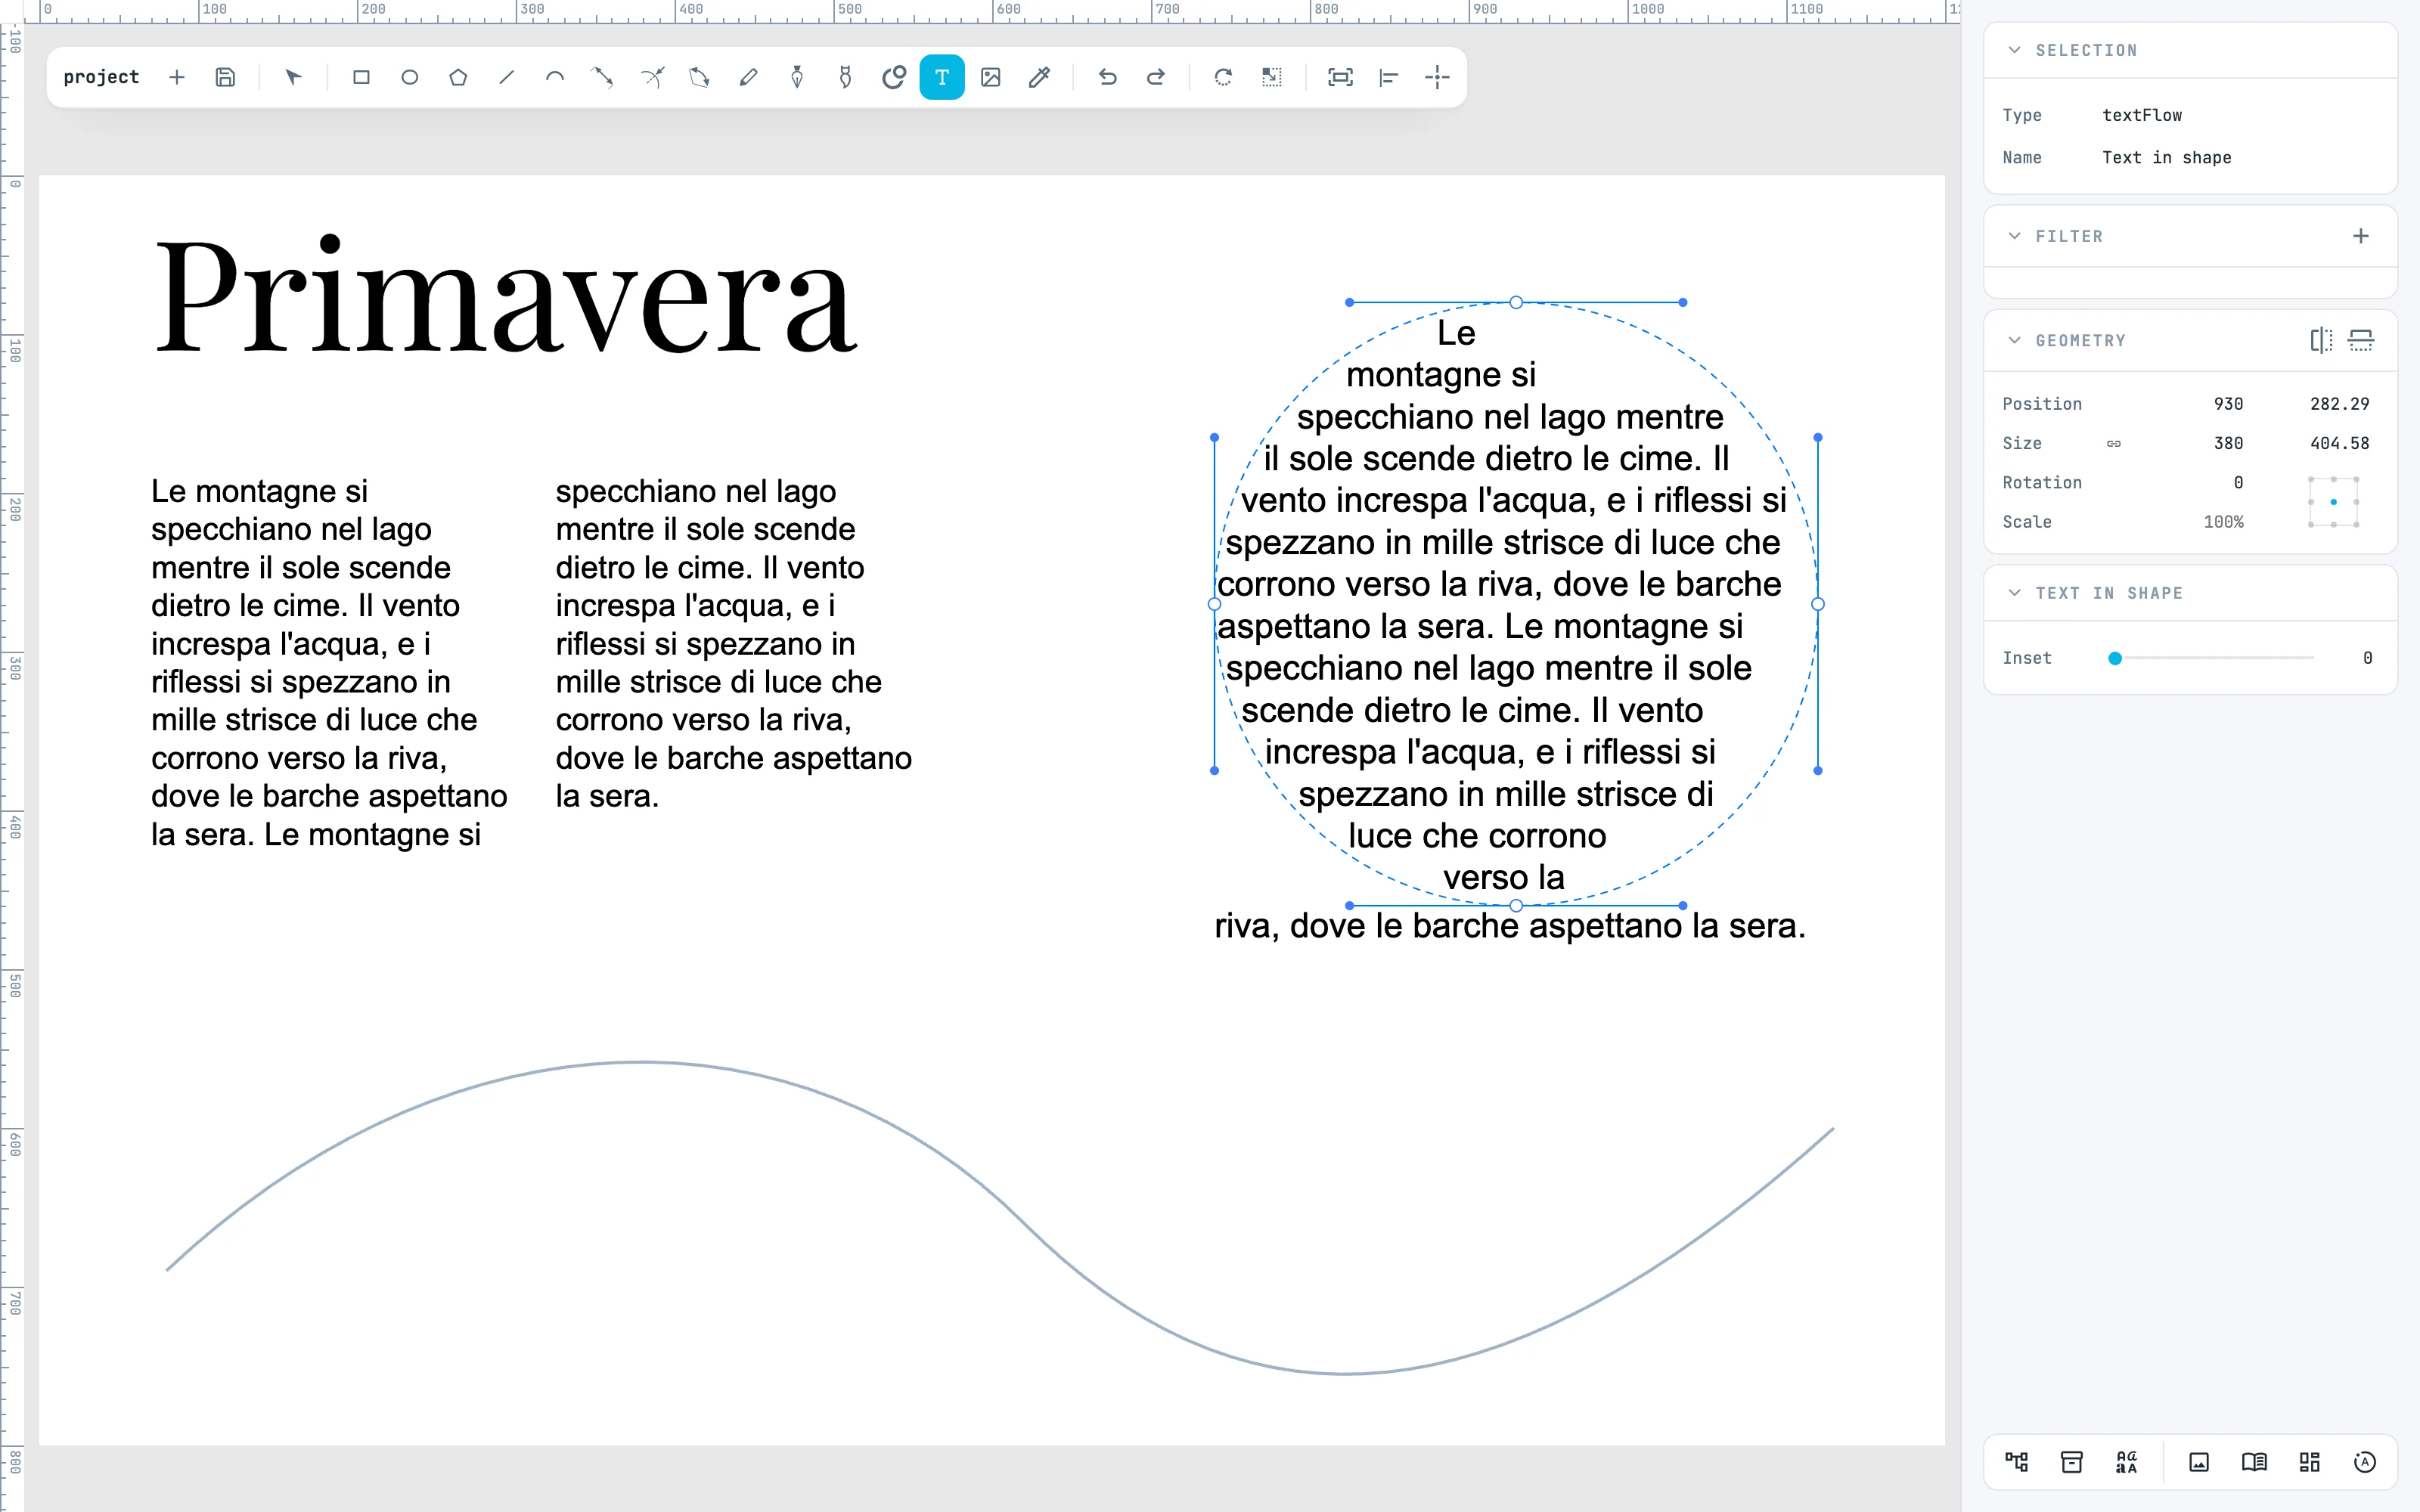Viewport: 2420px width, 1512px height.
Task: Flip horizontally in Geometry header
Action: (x=2322, y=340)
